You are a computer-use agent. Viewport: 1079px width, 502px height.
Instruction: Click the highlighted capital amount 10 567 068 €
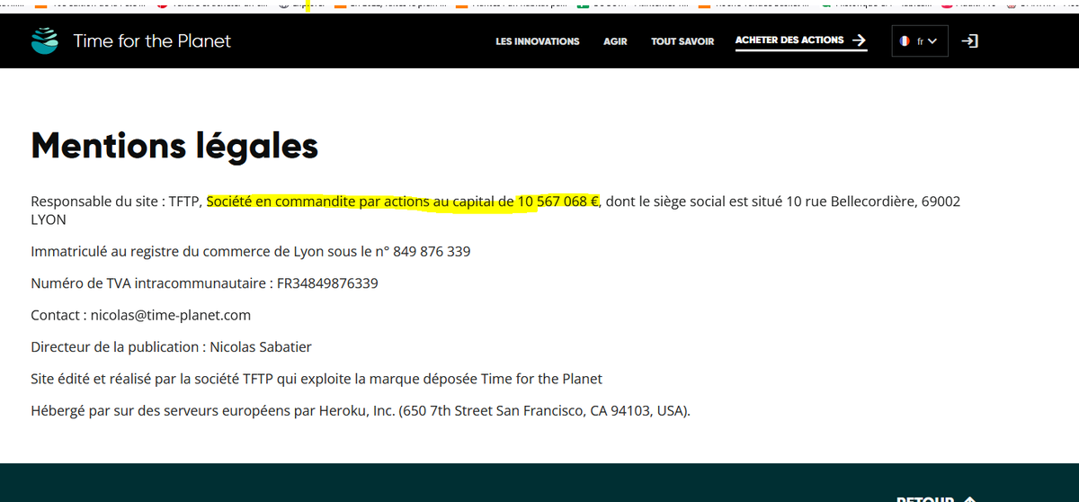coord(557,202)
